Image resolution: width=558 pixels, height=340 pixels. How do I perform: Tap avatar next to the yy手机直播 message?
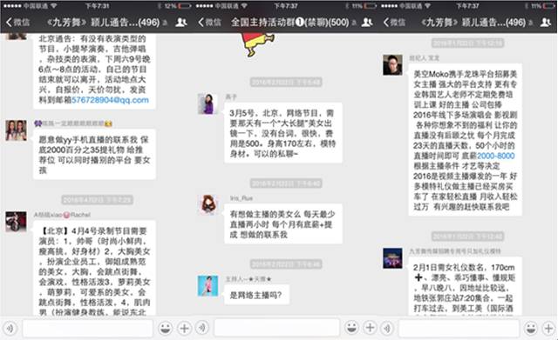pyautogui.click(x=16, y=130)
